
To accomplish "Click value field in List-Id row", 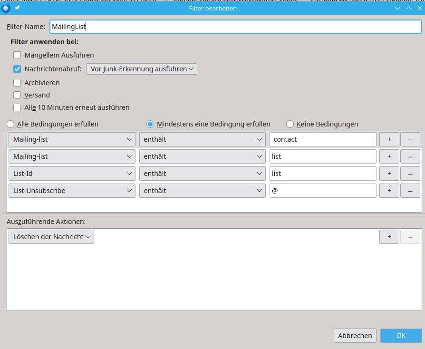I will pyautogui.click(x=323, y=174).
